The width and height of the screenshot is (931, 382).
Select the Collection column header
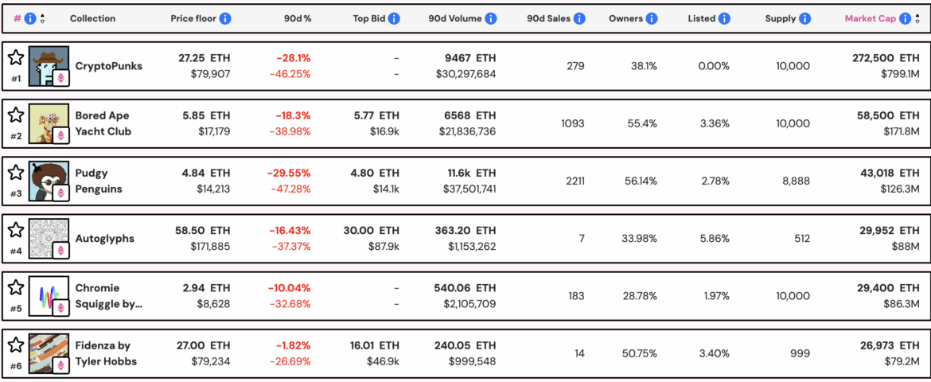click(x=92, y=18)
